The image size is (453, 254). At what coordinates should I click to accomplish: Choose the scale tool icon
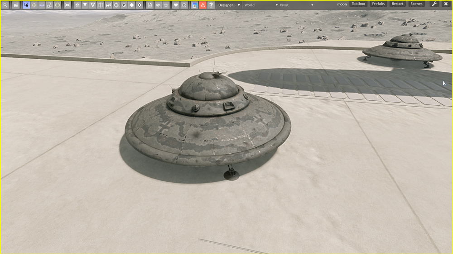(49, 5)
